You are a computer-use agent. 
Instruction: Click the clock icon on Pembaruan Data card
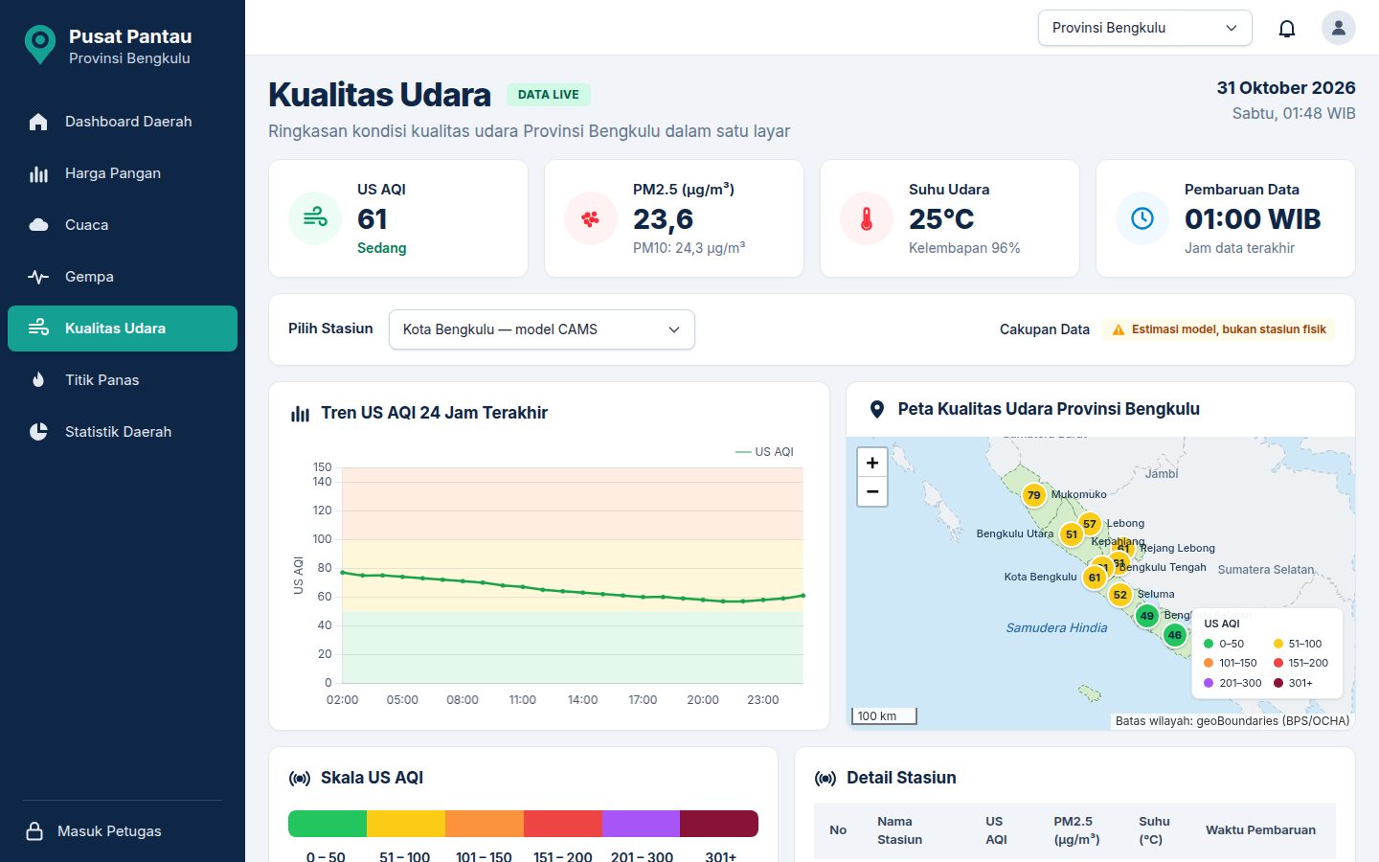pyautogui.click(x=1142, y=218)
